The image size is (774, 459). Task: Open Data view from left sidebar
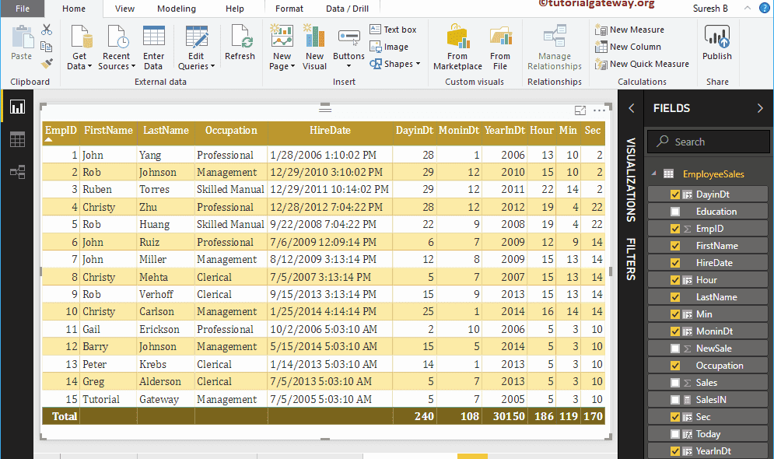point(17,139)
